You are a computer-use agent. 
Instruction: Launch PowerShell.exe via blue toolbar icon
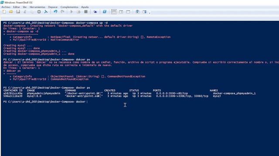pos(105,12)
